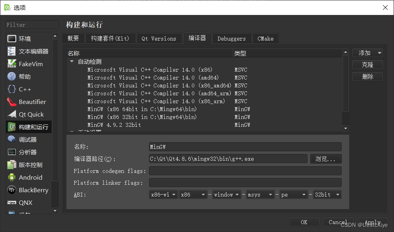Click the 名称 column header
This screenshot has height=232, width=394.
[150, 53]
